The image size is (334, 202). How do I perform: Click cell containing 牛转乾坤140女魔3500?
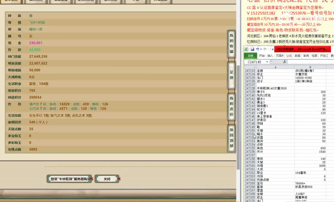click(276, 88)
